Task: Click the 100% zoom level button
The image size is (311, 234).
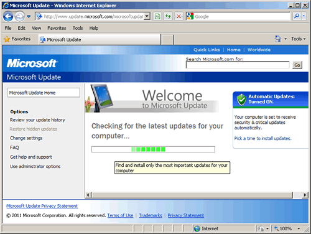Action: (283, 228)
